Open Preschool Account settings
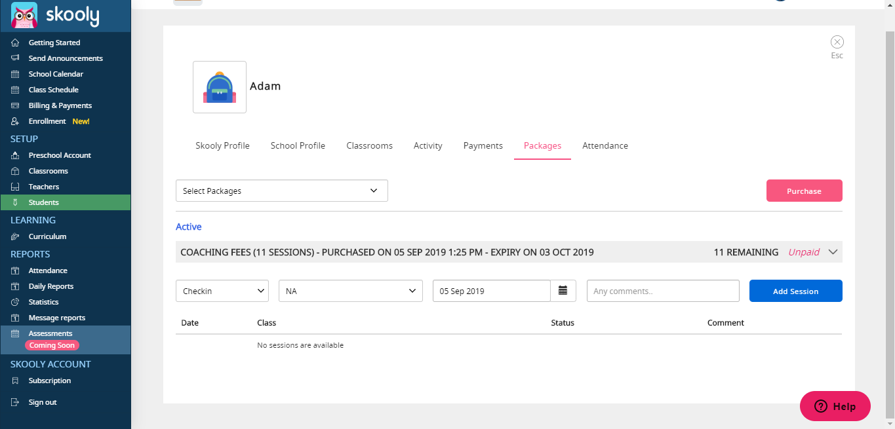895x429 pixels. click(60, 155)
